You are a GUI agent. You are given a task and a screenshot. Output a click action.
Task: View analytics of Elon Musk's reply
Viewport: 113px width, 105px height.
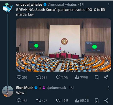point(82,100)
